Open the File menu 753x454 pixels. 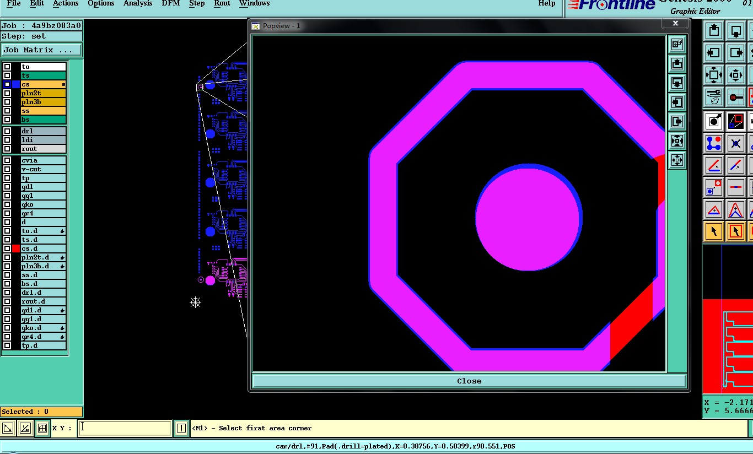click(14, 3)
